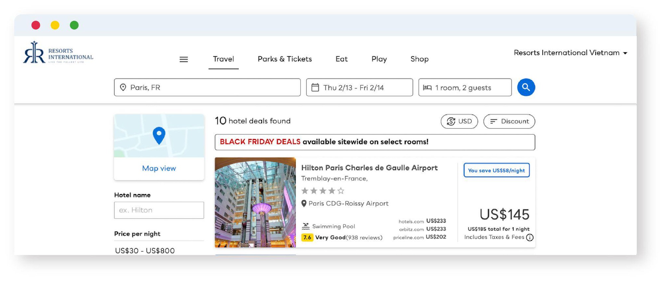Click the blue map pin marker
This screenshot has width=665, height=281.
pos(159,135)
